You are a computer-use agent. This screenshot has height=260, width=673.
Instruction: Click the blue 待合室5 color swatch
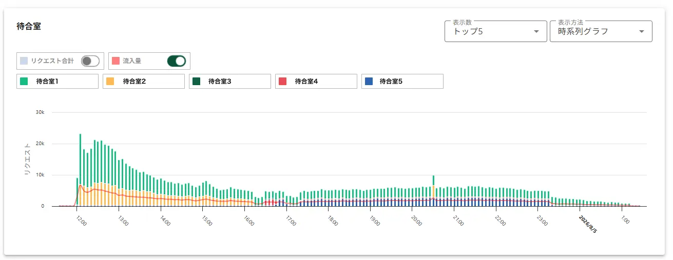[369, 81]
